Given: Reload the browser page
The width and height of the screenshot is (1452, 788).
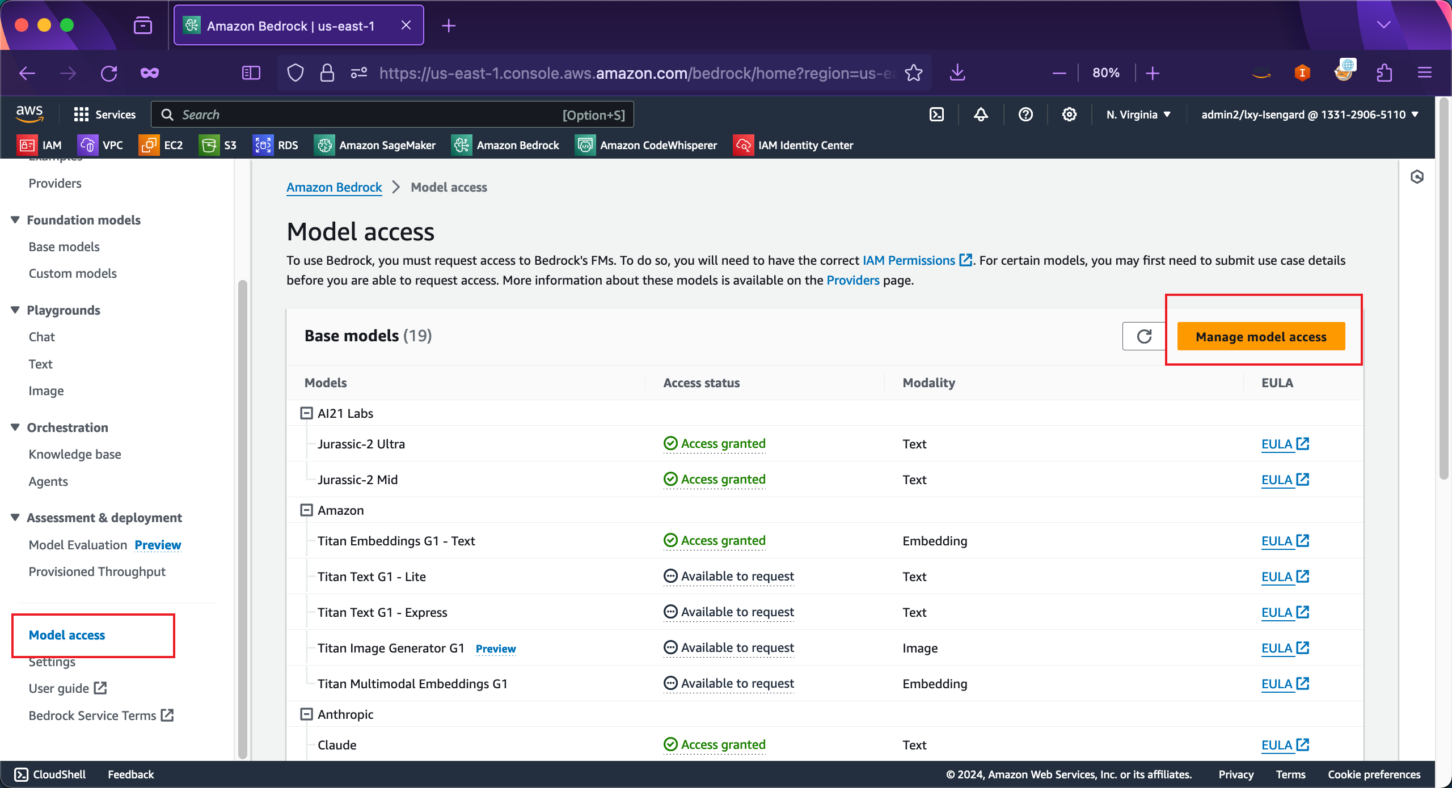Looking at the screenshot, I should 109,73.
